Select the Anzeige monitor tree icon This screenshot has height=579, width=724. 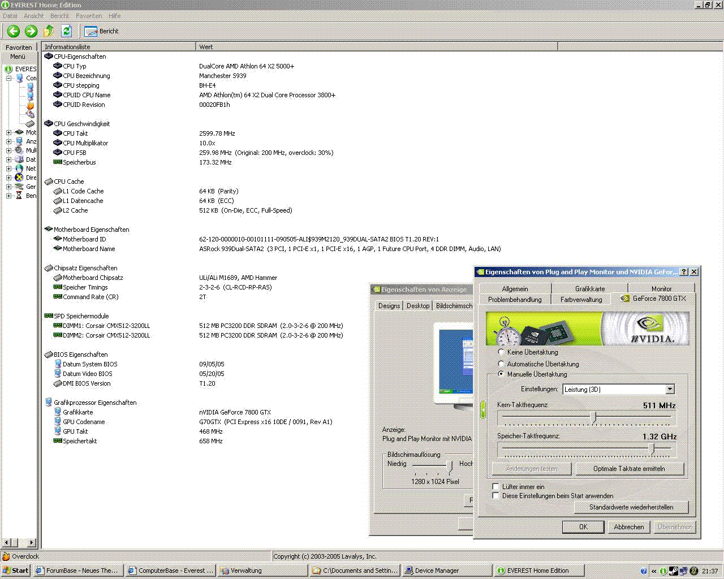pos(19,141)
